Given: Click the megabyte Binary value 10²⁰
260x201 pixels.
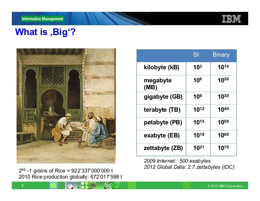Looking at the screenshot, I should (x=223, y=80).
